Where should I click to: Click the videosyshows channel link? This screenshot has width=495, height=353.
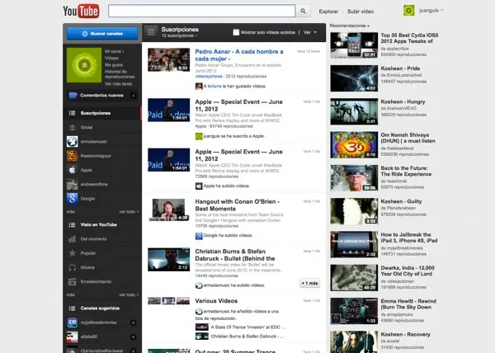209,77
